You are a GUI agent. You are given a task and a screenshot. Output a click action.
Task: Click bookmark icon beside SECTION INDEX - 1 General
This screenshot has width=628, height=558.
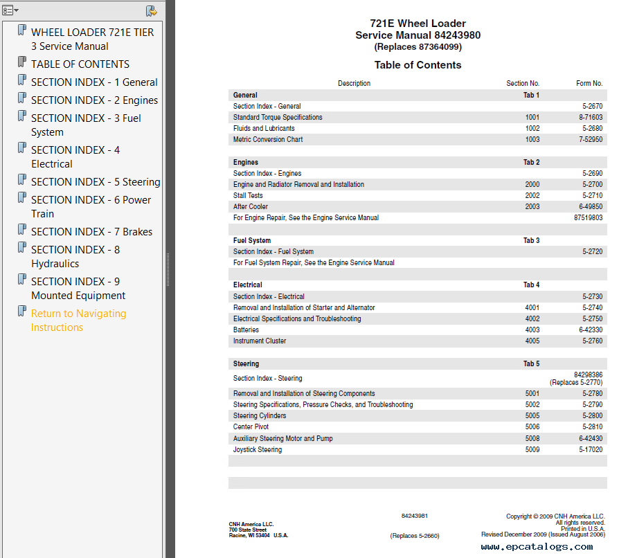22,80
